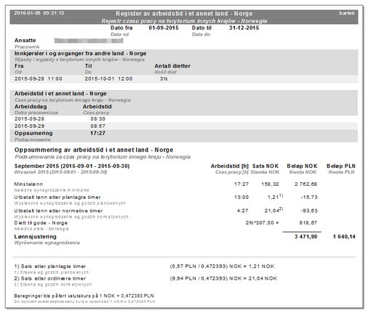The image size is (368, 313).
Task: Click formula '(9,94 PLN / 0,472393) NOK = 21,04 NOK'
Action: click(223, 279)
